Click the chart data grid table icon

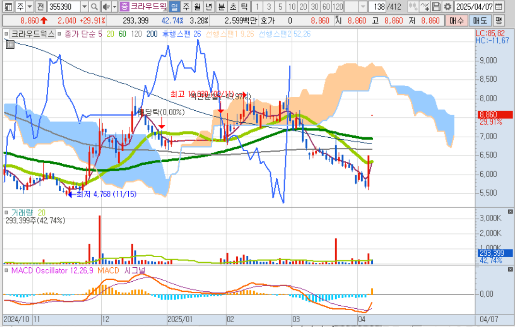(10, 44)
